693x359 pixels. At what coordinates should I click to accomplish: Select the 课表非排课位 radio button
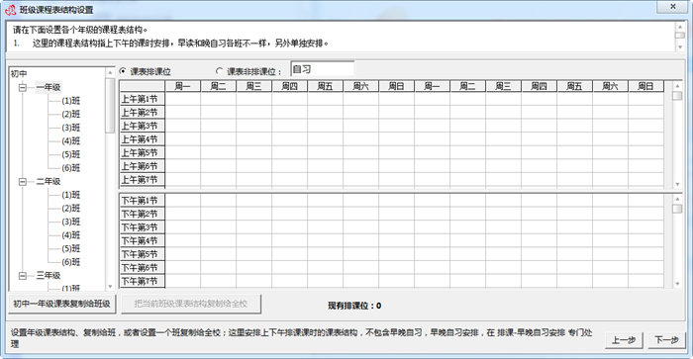coord(219,71)
